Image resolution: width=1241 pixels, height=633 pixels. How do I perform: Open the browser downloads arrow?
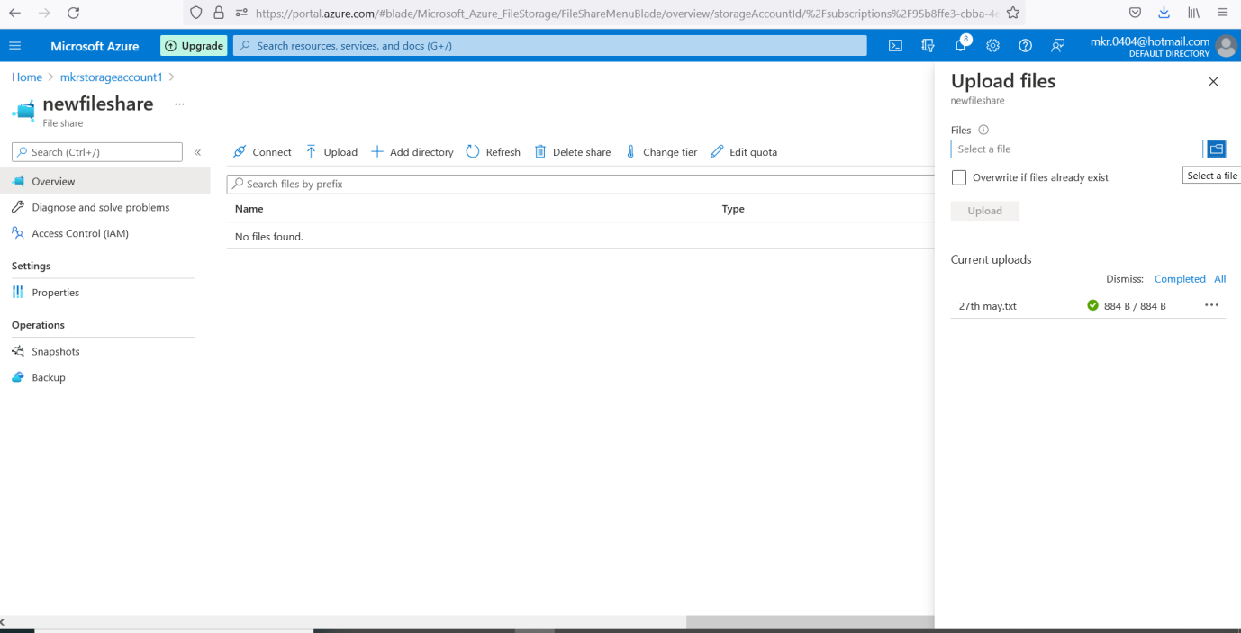[x=1164, y=13]
